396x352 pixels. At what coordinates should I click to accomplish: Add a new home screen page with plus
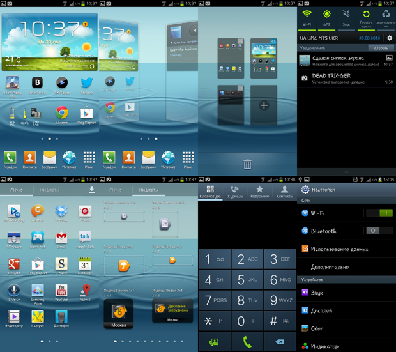pyautogui.click(x=264, y=105)
